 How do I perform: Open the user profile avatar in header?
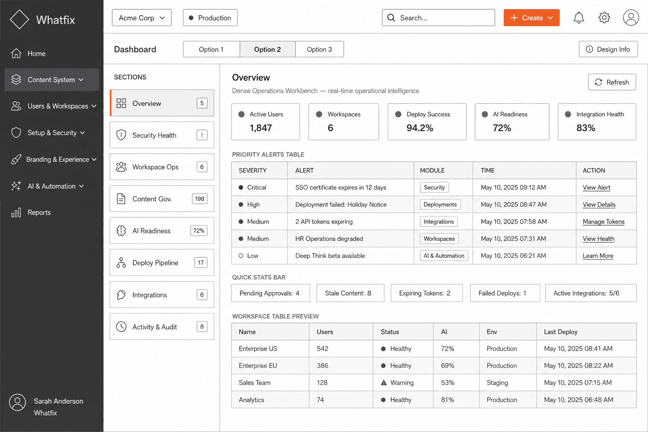click(x=631, y=18)
